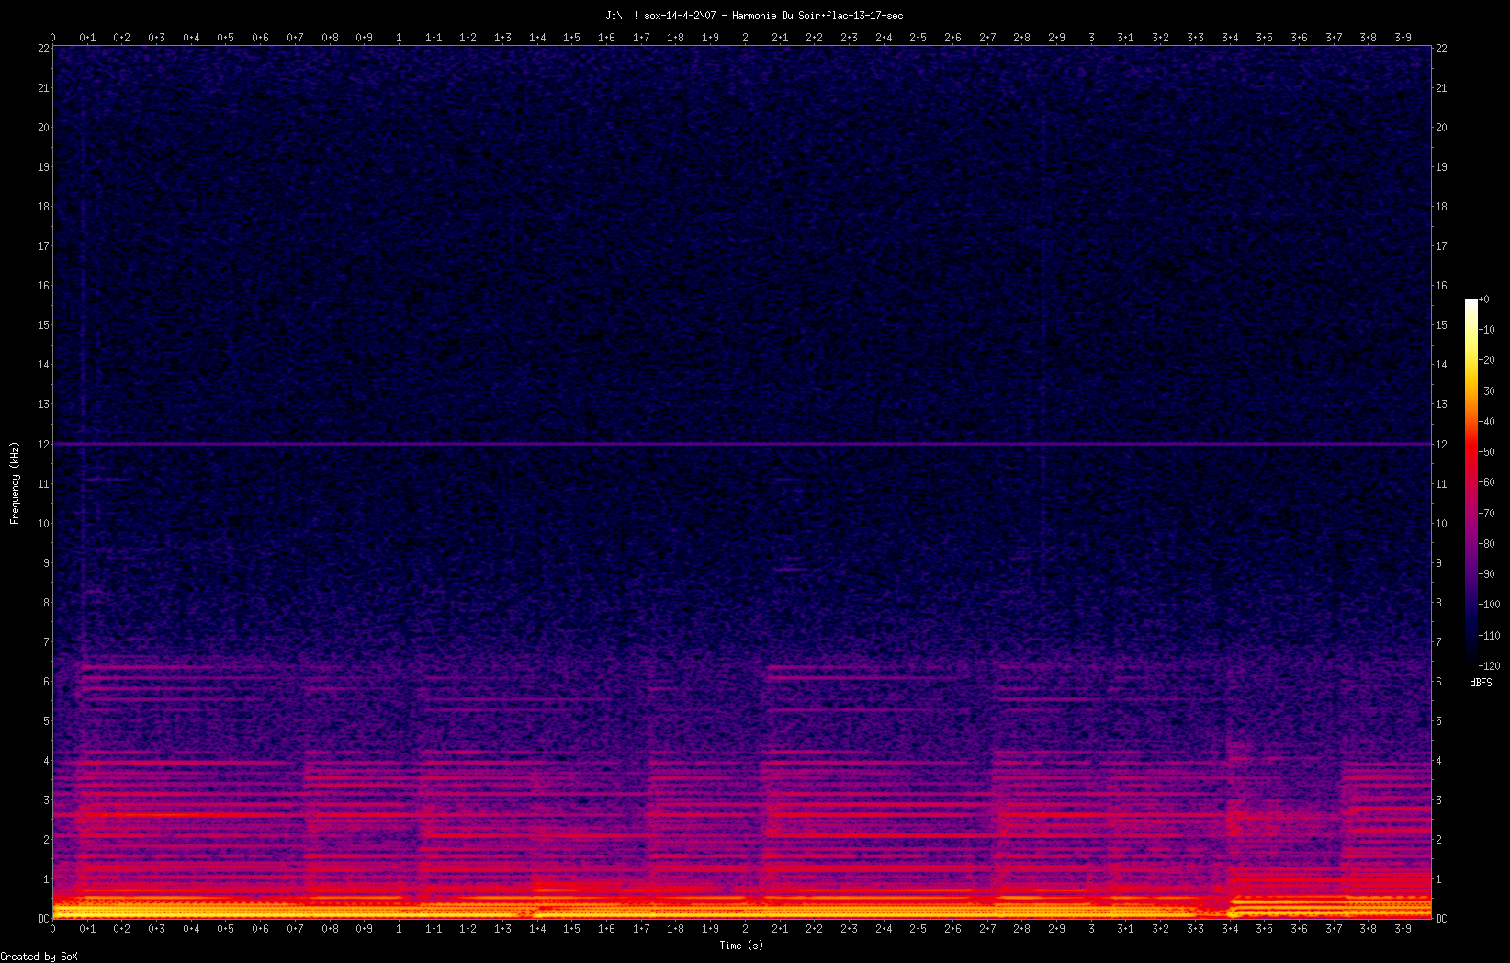
Task: Click the "18" tick on the right frequency axis
Action: [x=1441, y=207]
